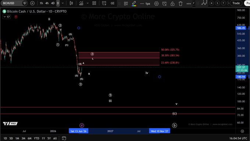
Task: Click the Trade button
Action: tap(236, 3)
